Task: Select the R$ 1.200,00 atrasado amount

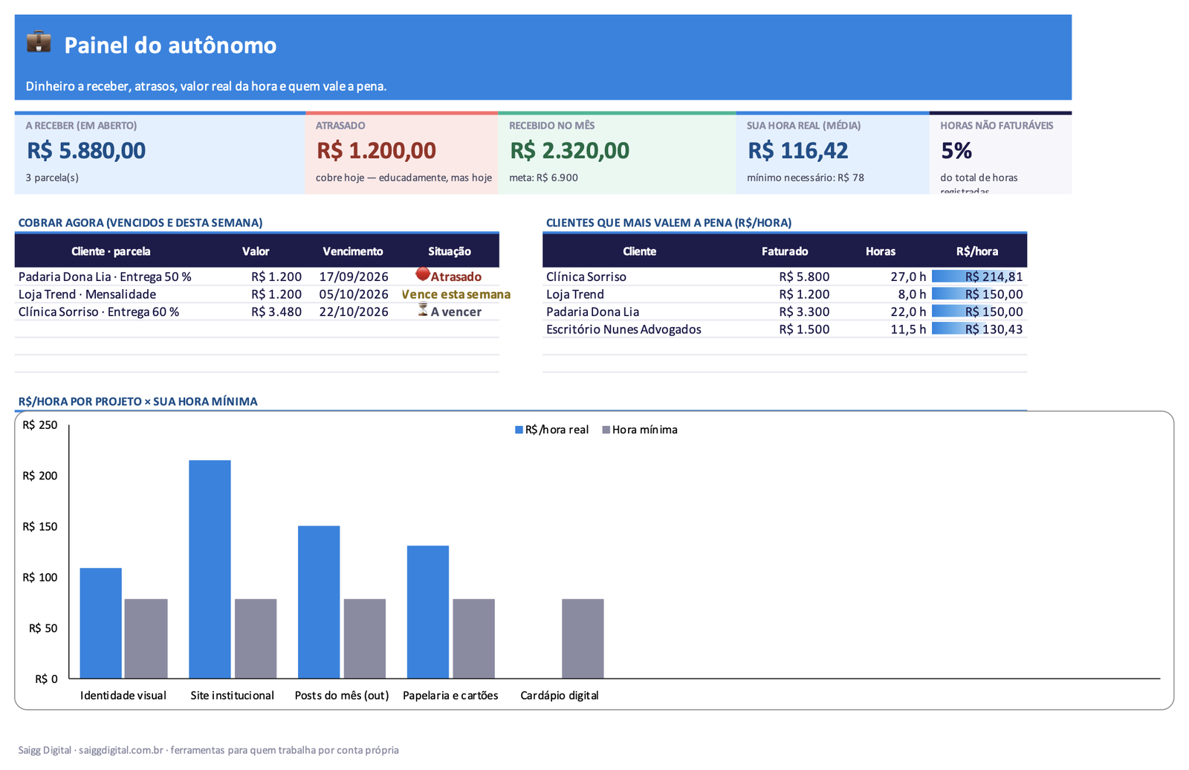Action: coord(376,151)
